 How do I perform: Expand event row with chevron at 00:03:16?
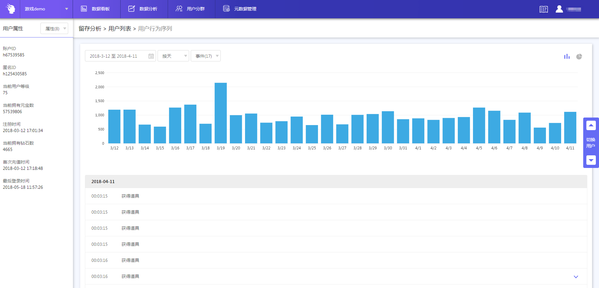click(576, 277)
